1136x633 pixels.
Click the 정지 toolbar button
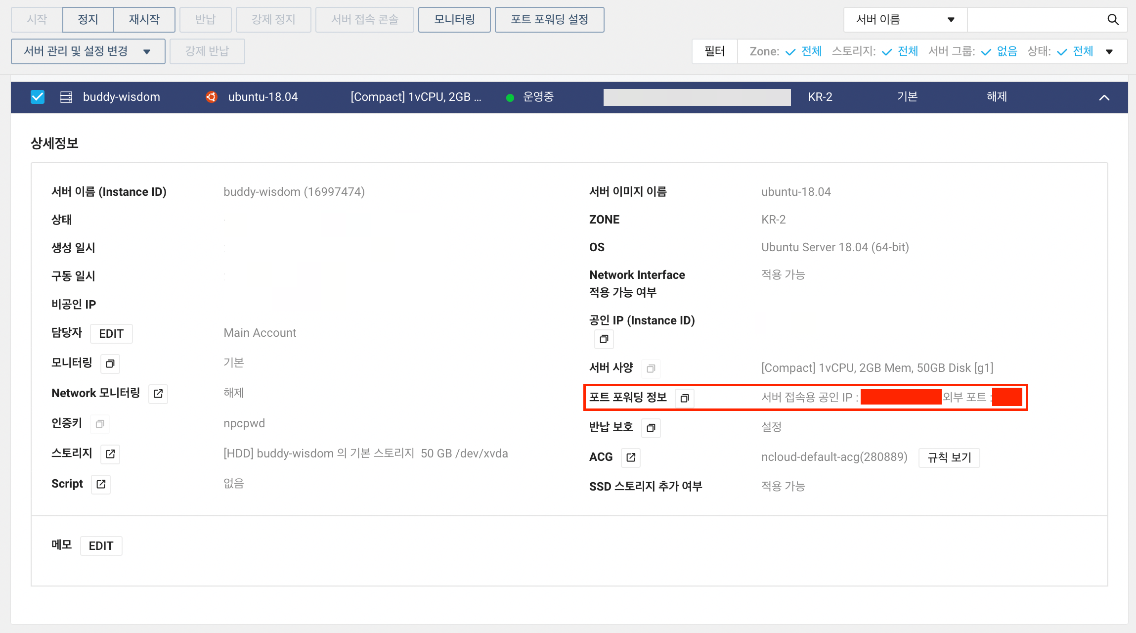tap(88, 20)
